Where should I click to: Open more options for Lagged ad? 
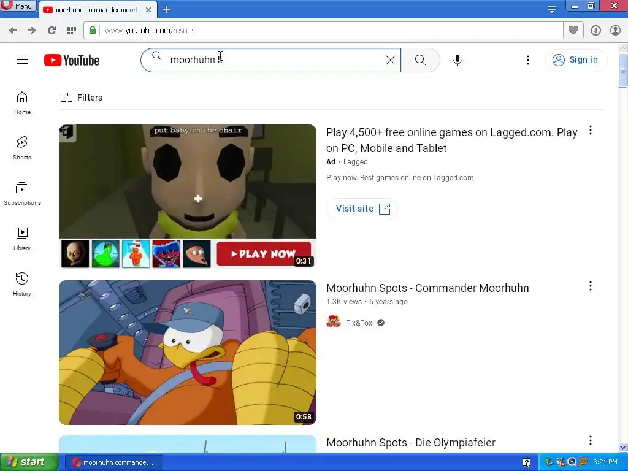point(591,130)
